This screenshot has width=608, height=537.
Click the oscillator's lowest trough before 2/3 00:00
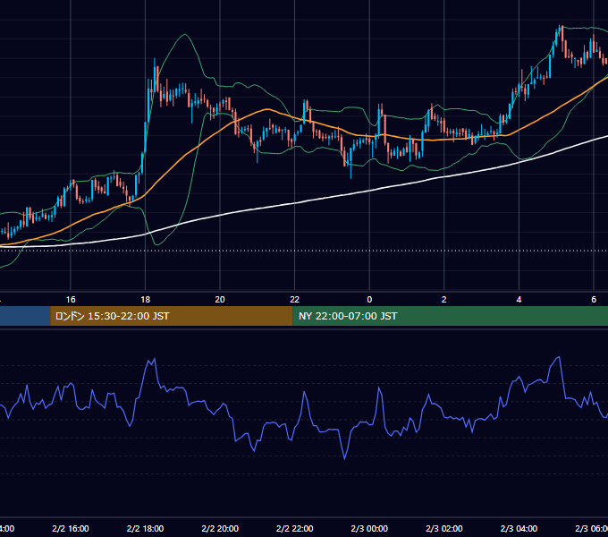[x=345, y=459]
